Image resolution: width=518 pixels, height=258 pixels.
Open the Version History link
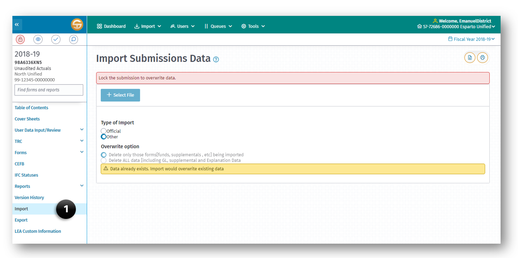29,197
